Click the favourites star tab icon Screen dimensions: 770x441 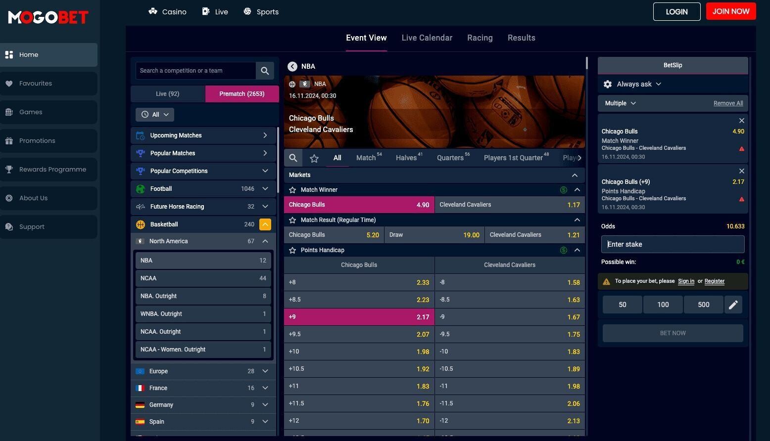(314, 158)
